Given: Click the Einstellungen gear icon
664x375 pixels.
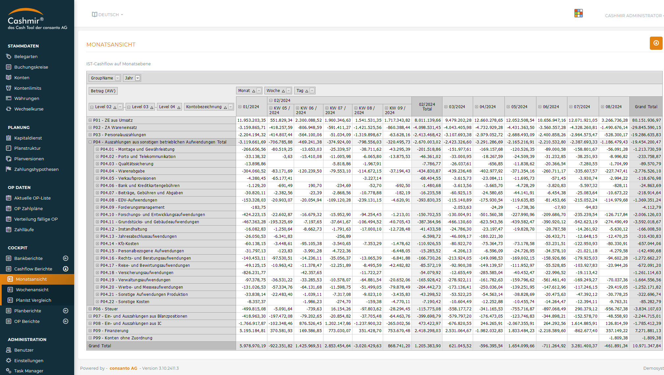Looking at the screenshot, I should tap(9, 360).
